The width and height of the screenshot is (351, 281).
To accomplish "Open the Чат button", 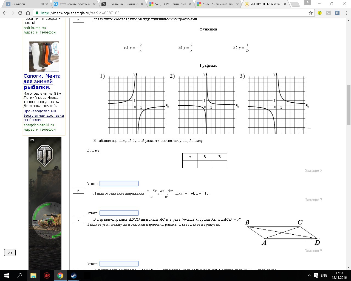I will coord(10,253).
